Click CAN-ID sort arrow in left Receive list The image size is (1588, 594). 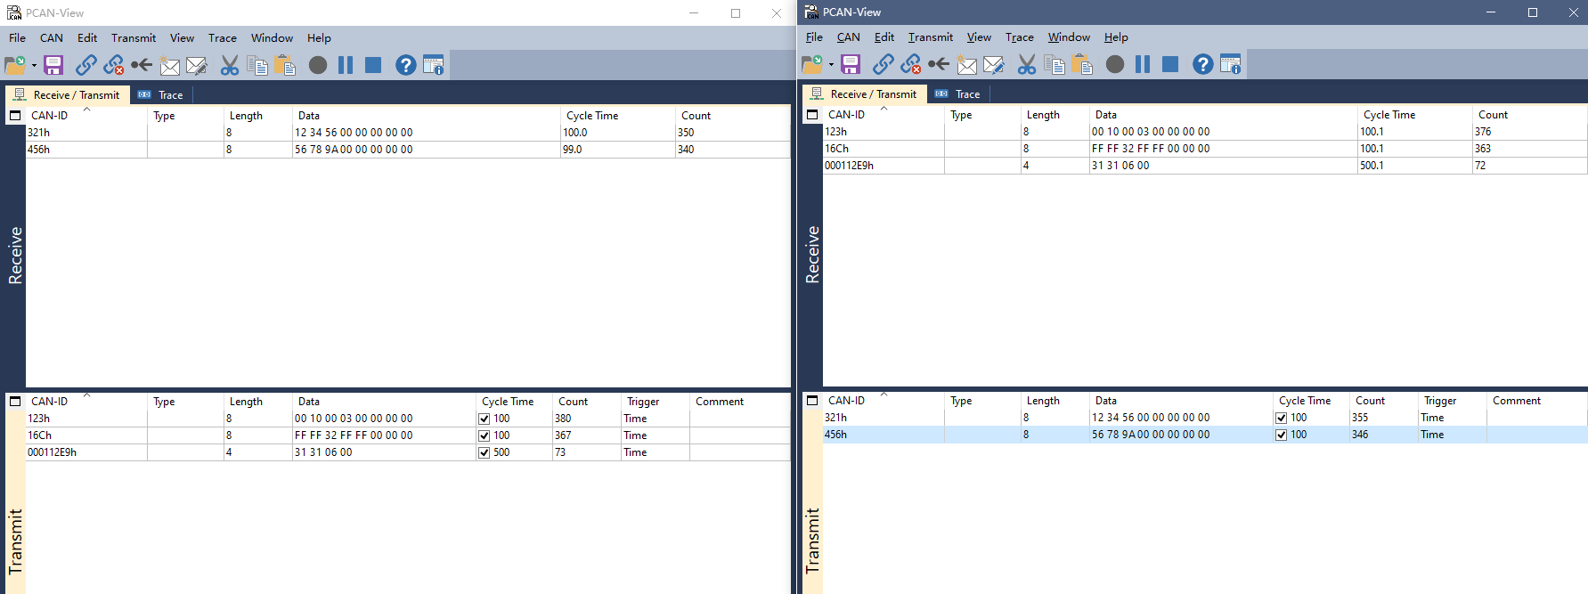pos(86,110)
